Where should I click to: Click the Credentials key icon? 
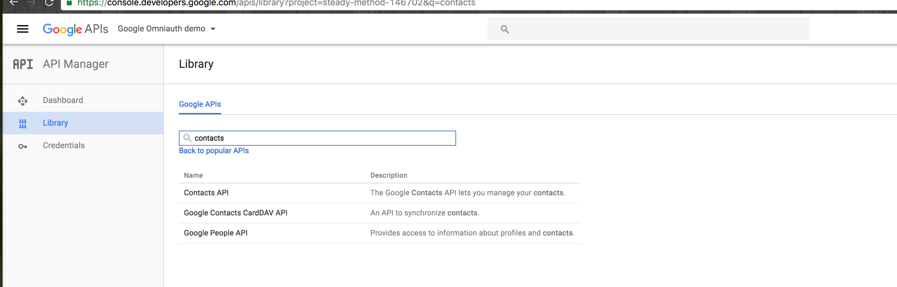(x=23, y=146)
